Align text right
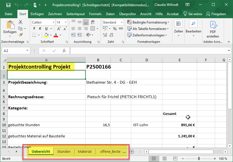 point(86,29)
